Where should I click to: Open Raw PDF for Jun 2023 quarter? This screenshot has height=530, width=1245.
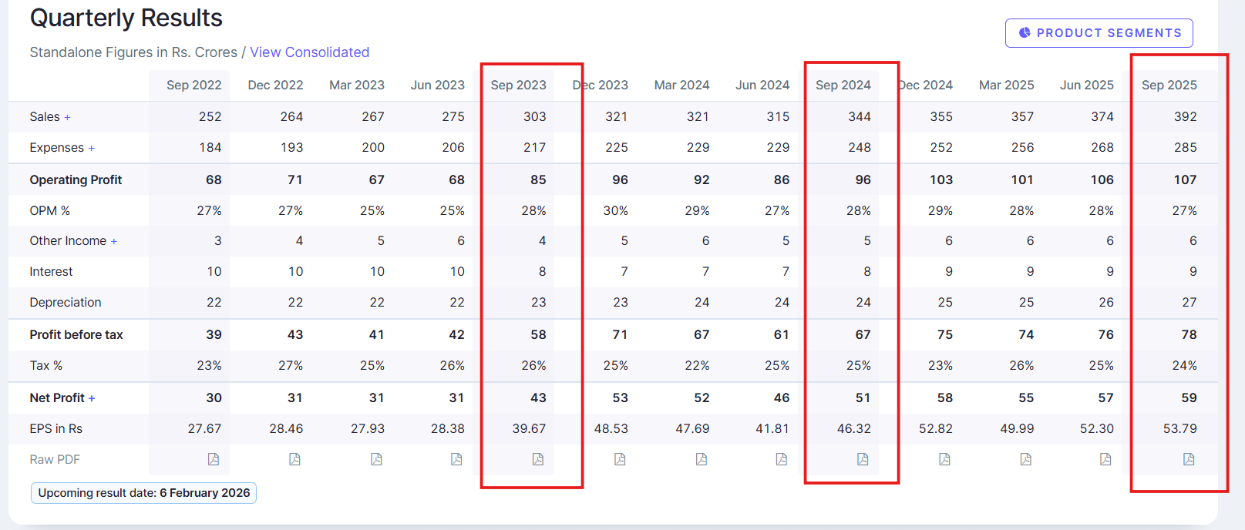[456, 459]
